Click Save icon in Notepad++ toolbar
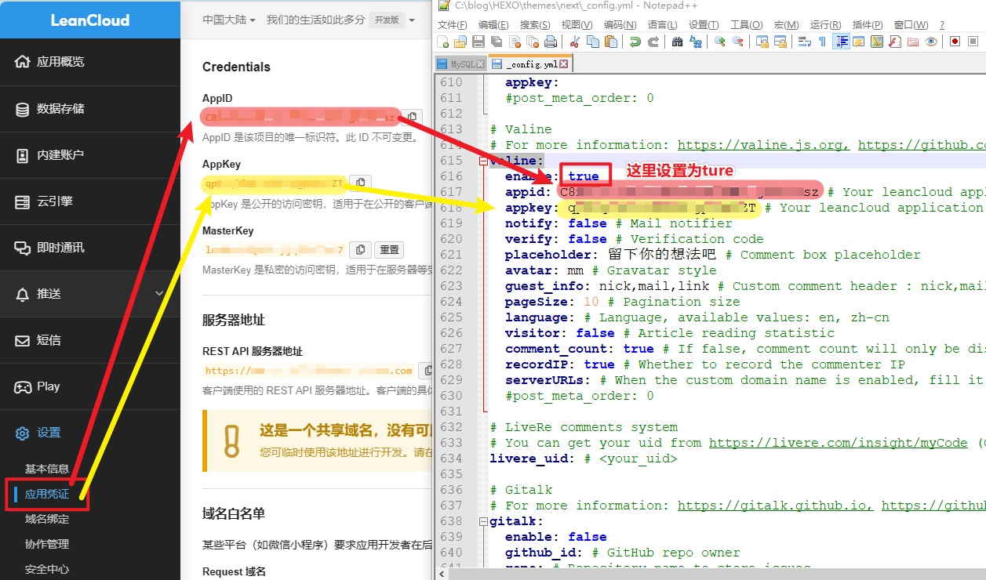Screen dimensions: 986x580 coord(478,41)
